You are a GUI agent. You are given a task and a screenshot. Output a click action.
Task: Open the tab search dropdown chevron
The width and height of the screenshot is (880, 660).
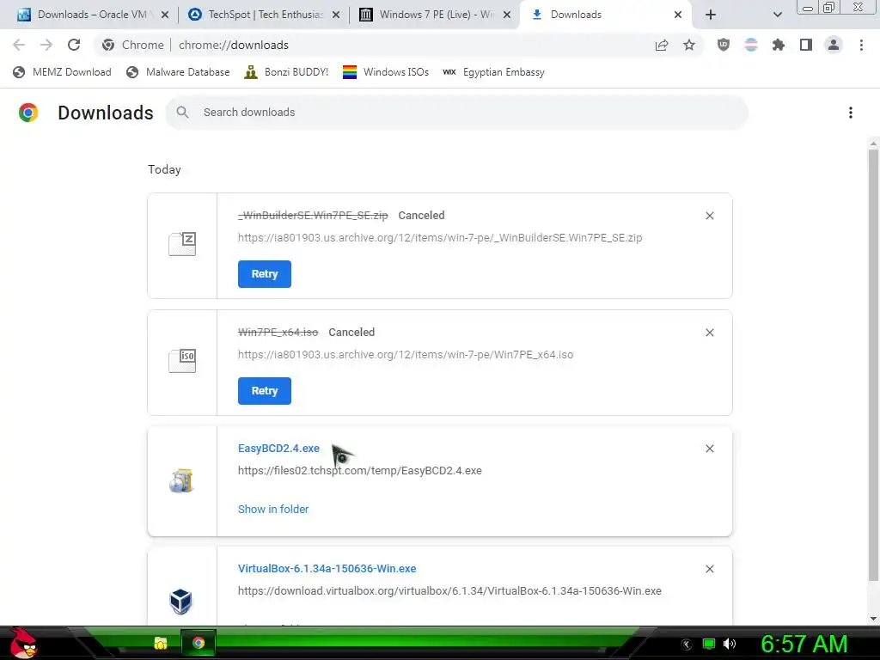(x=777, y=15)
